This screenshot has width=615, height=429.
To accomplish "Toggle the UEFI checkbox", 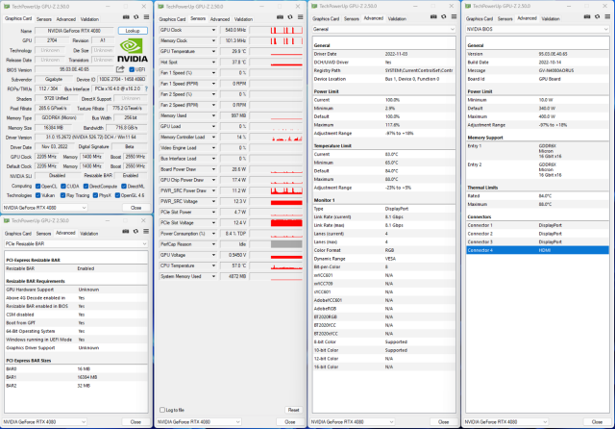I will pos(132,69).
